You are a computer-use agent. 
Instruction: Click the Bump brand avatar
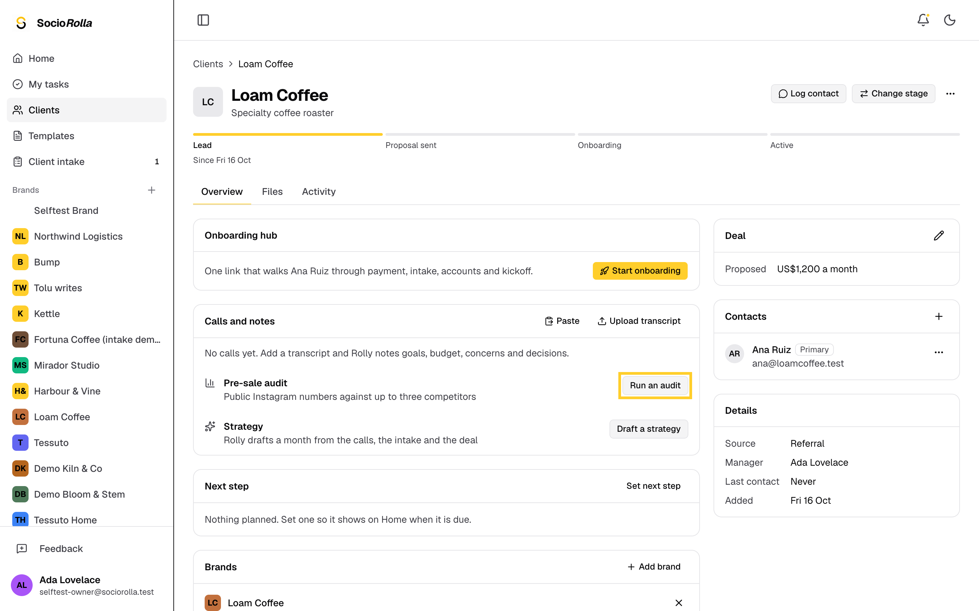pos(20,262)
